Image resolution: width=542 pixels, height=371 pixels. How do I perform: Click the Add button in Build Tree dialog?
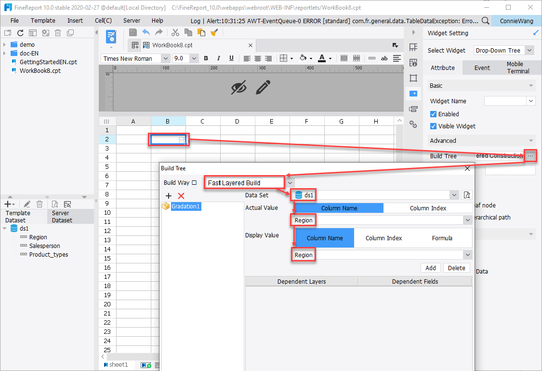click(x=430, y=268)
